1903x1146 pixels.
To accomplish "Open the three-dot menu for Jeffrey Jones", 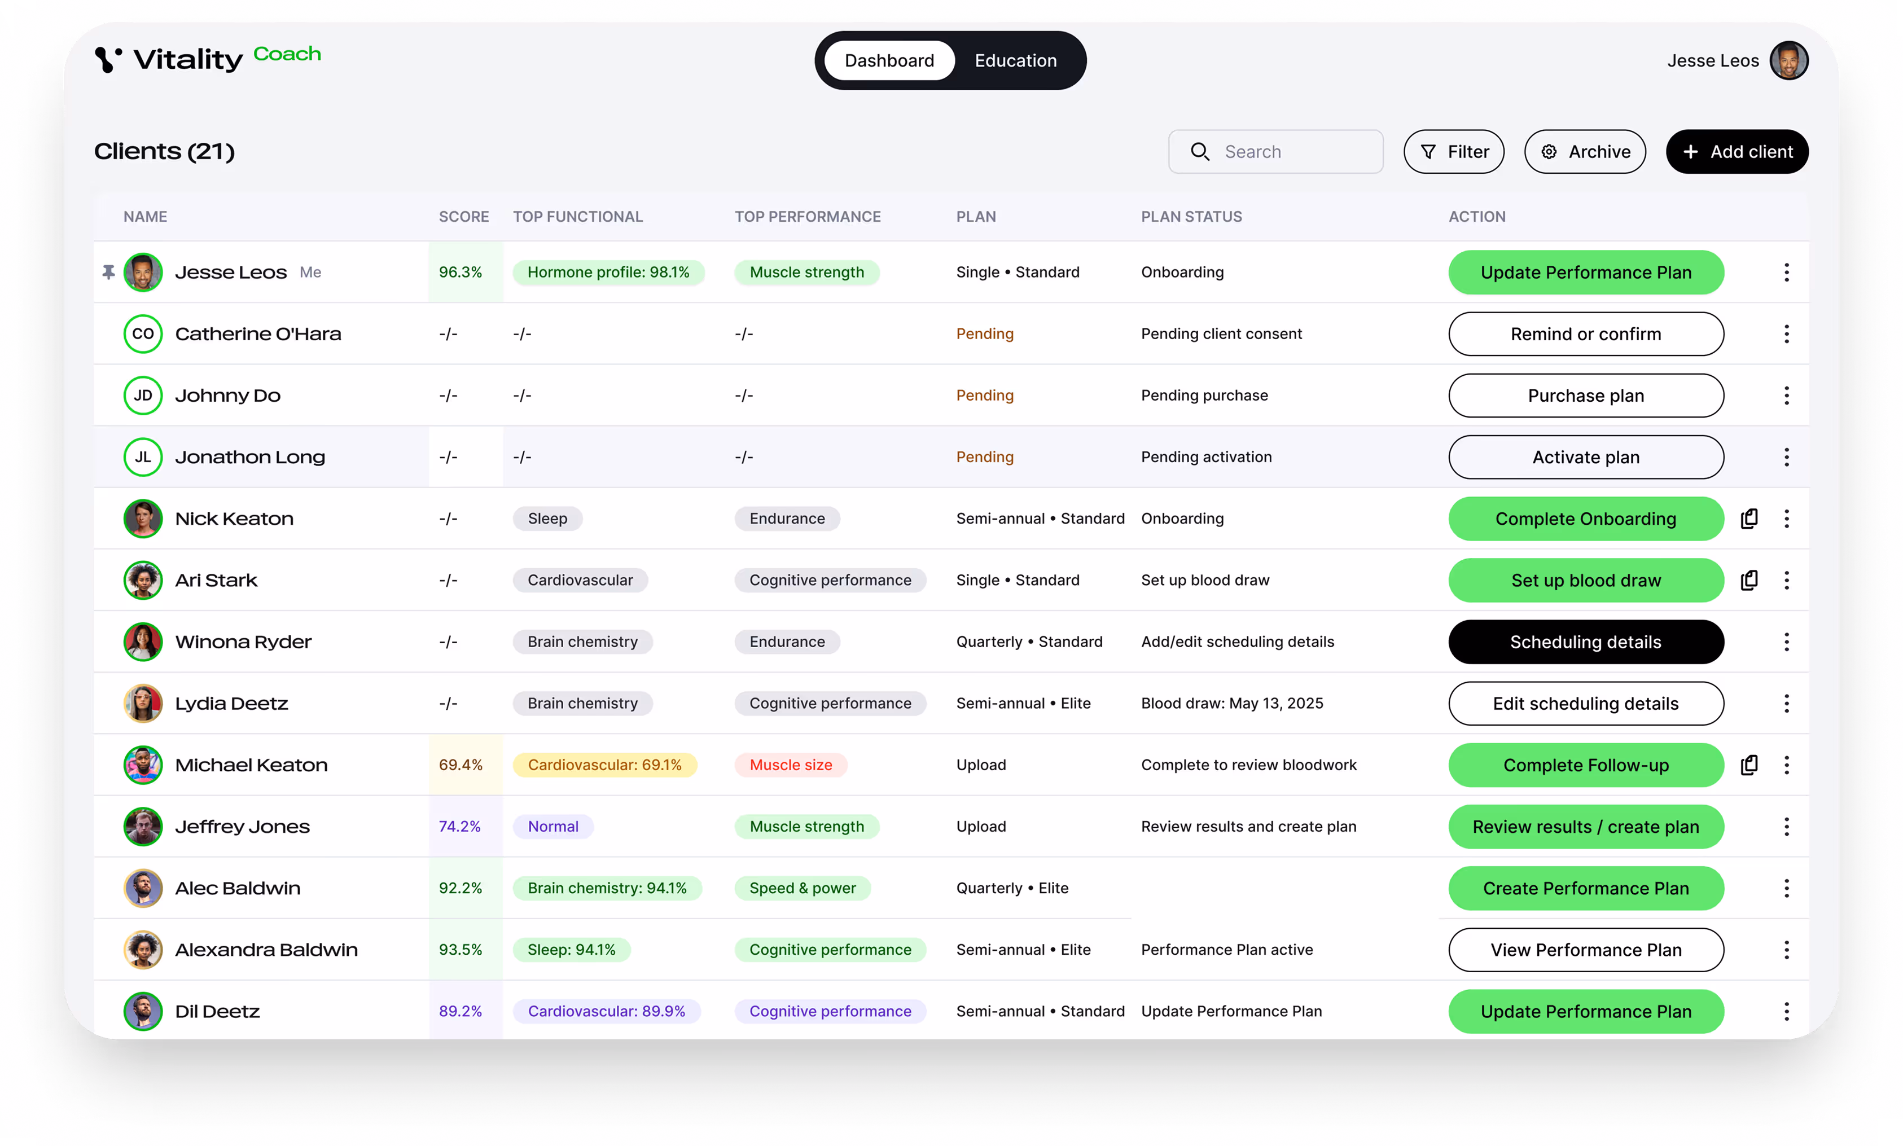I will point(1786,826).
